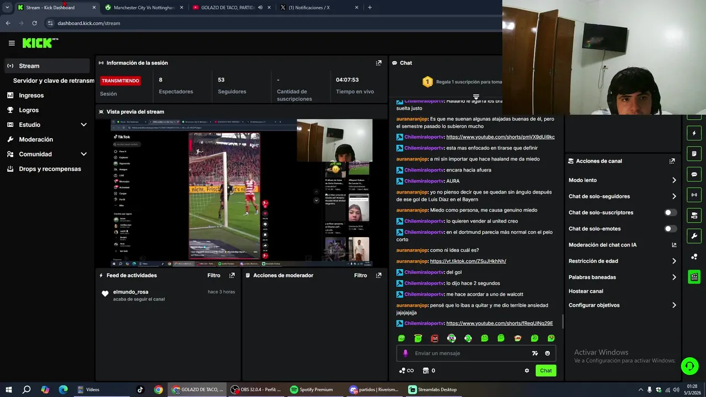Click the green clapperboard icon in right sidebar
Image resolution: width=706 pixels, height=397 pixels.
[x=694, y=277]
